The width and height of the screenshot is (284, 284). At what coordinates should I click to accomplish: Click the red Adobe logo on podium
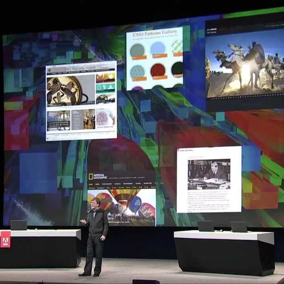pyautogui.click(x=5, y=240)
